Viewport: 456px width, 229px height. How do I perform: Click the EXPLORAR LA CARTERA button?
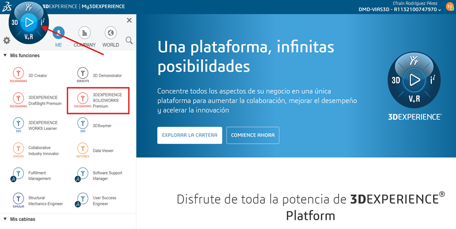coord(190,135)
